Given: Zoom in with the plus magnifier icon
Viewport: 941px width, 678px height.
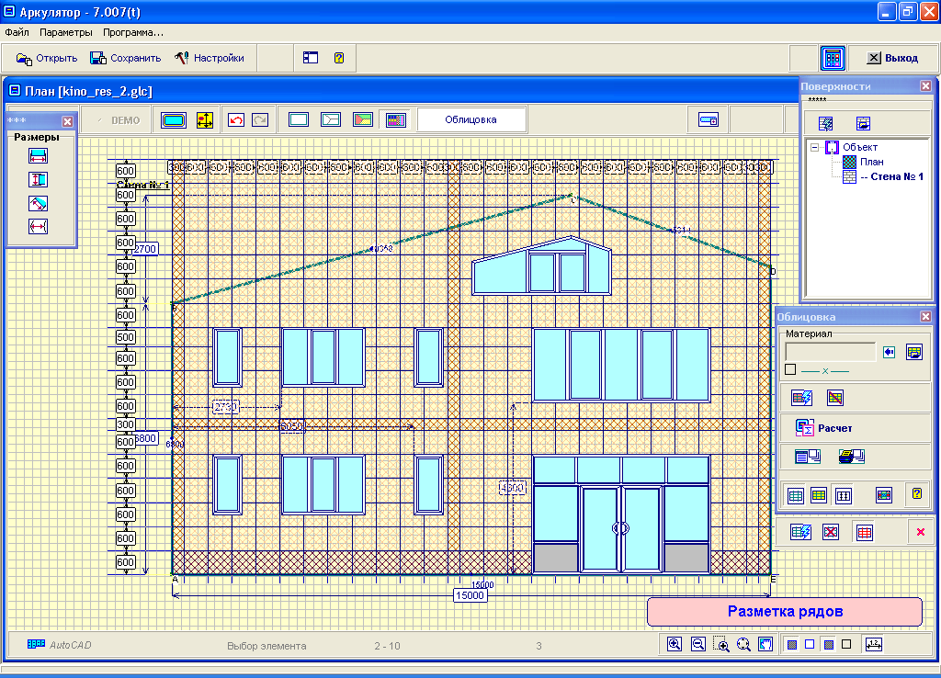Looking at the screenshot, I should (674, 644).
